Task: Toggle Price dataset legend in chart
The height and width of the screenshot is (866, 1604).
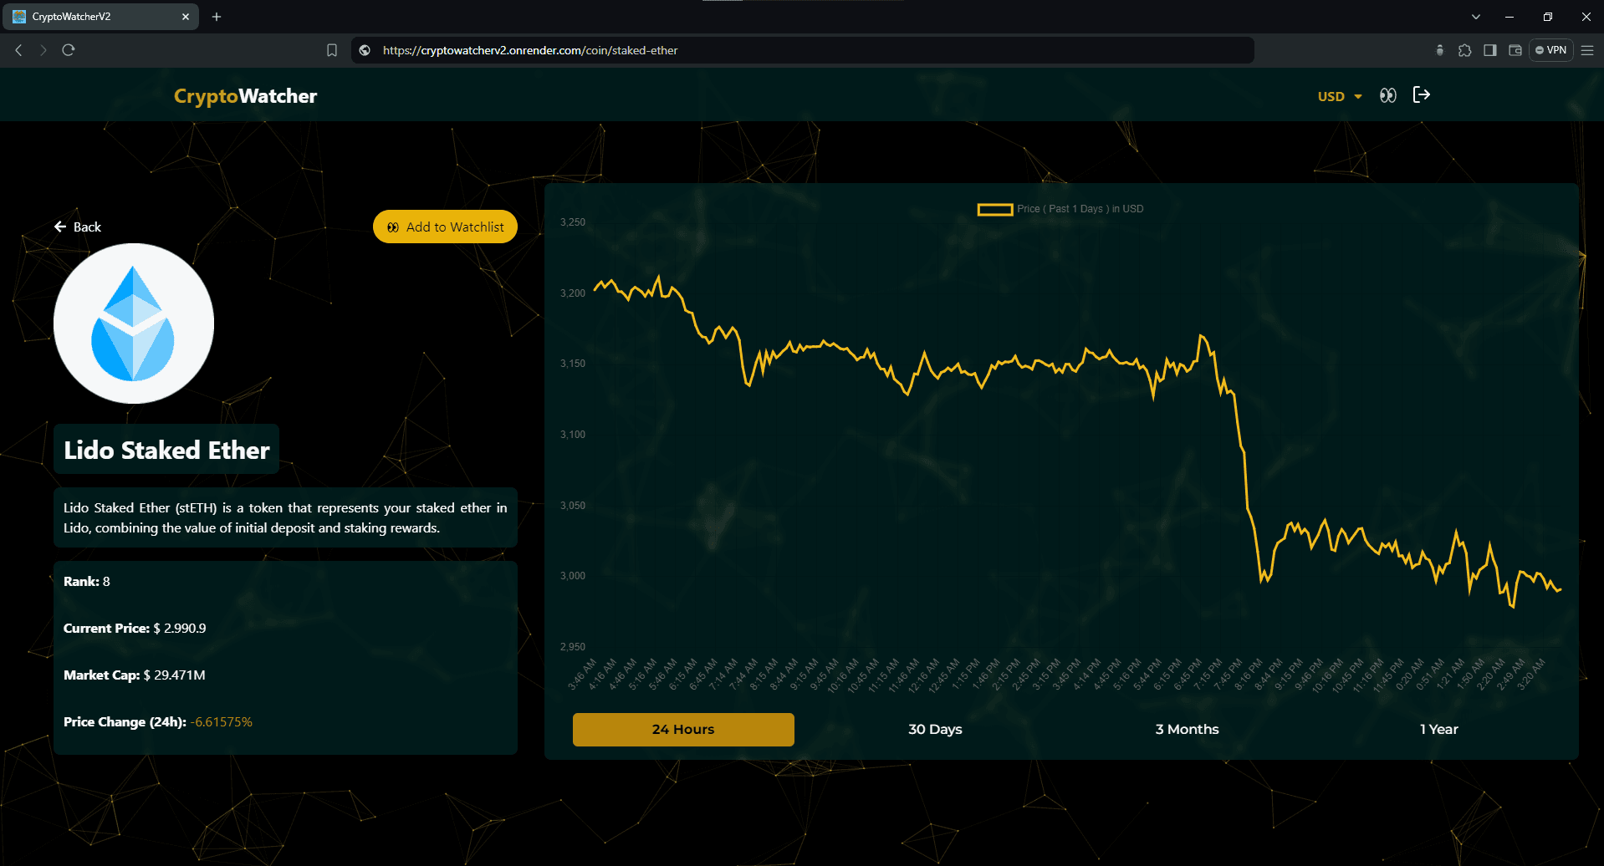Action: point(1060,209)
